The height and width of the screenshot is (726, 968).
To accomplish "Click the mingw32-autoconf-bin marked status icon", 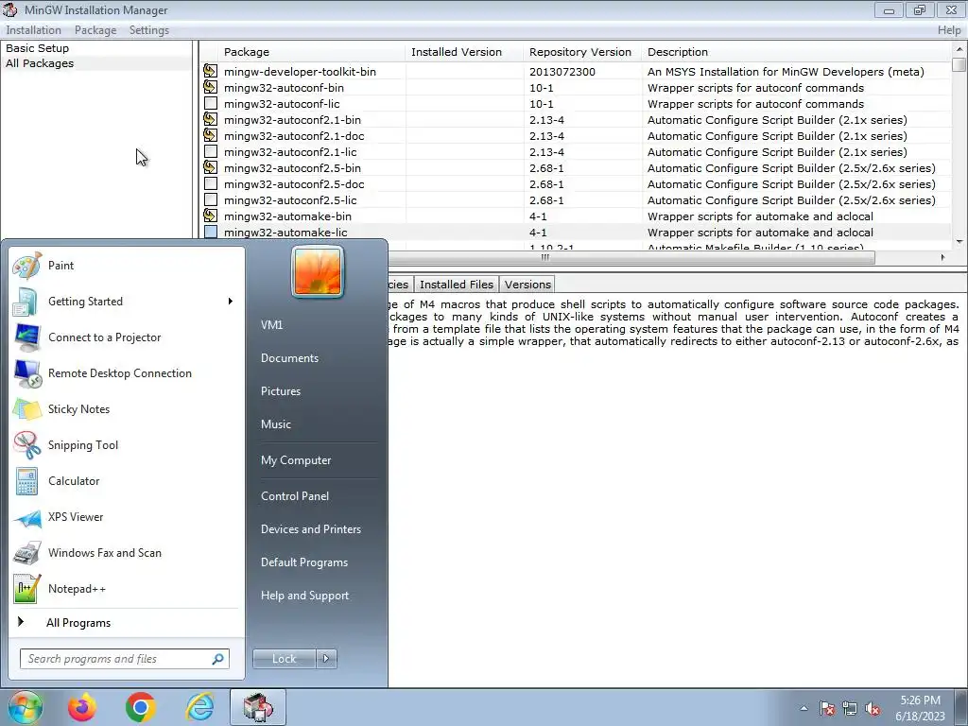I will [211, 87].
